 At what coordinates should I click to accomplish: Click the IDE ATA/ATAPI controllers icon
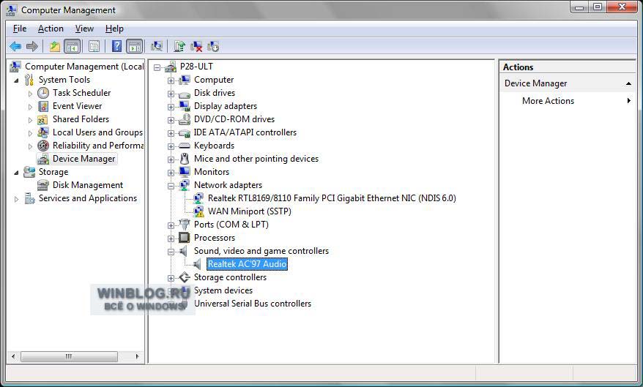185,132
